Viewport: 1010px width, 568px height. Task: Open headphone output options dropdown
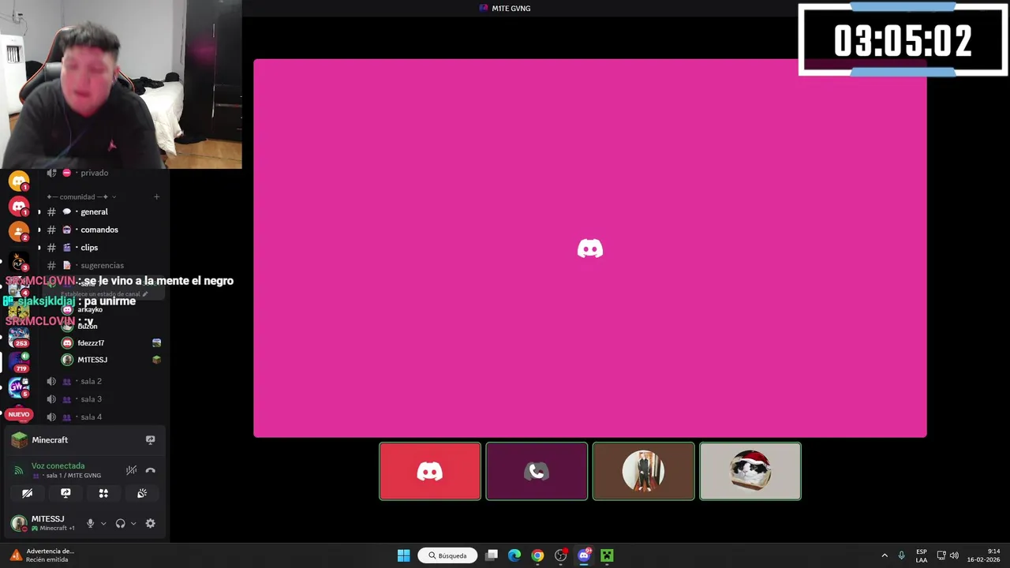[x=133, y=523]
